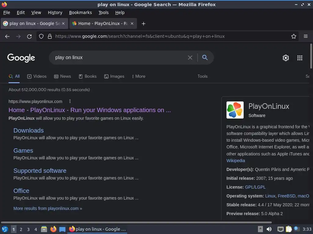Click the Google search input field
The image size is (313, 234).
[x=120, y=58]
